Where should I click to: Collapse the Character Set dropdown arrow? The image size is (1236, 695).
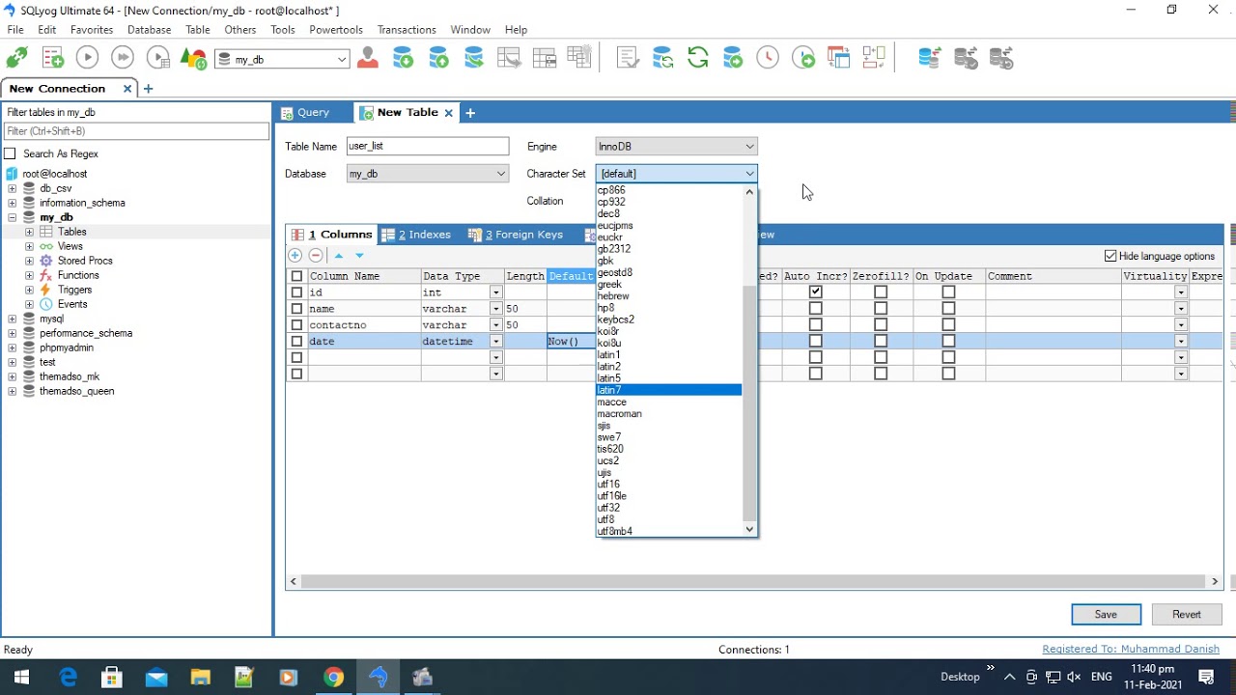[749, 174]
